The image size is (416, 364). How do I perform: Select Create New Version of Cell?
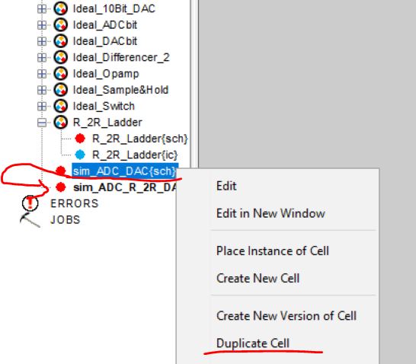286,316
